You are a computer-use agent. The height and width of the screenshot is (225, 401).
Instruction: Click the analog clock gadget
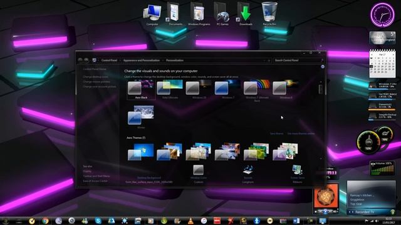pyautogui.click(x=382, y=15)
